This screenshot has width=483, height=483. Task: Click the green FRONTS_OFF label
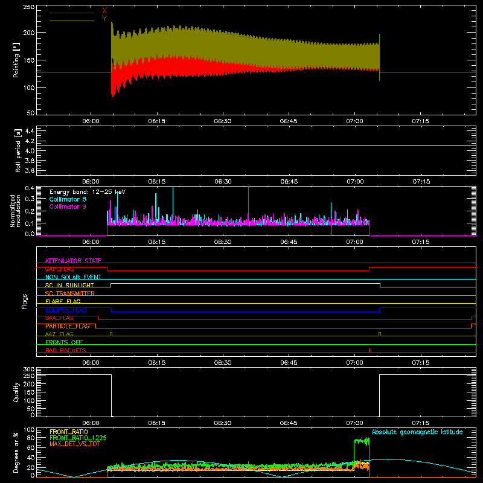[x=64, y=342]
